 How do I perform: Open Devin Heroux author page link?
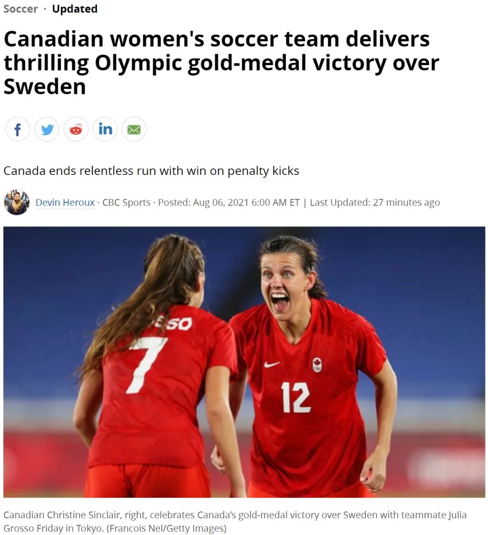click(x=65, y=202)
